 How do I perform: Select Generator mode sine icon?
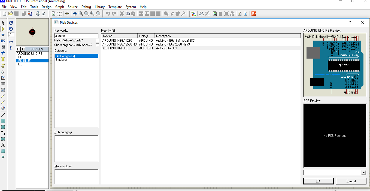3,90
